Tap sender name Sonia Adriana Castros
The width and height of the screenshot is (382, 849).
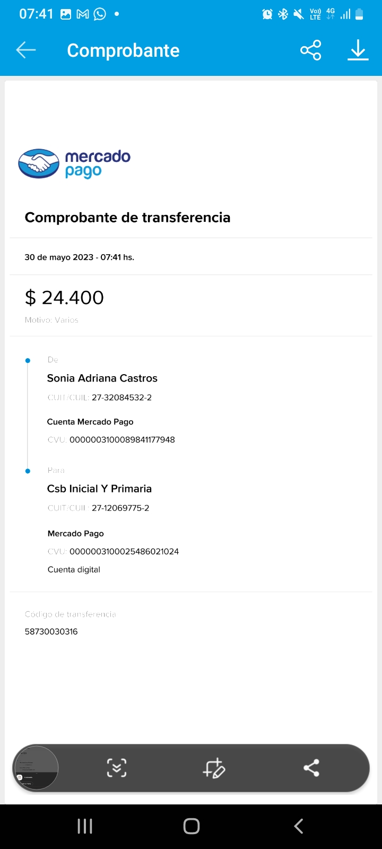click(102, 378)
